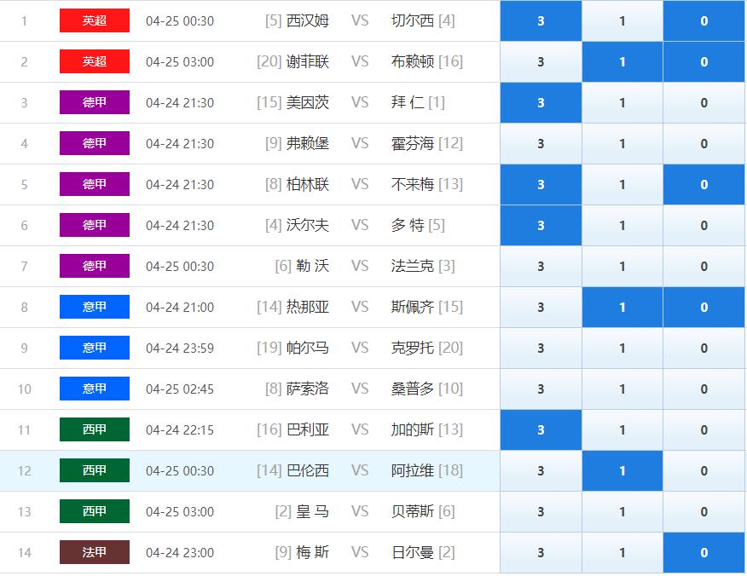Pick 3 for 梅斯 vs 日尔曼
This screenshot has height=576, width=747.
click(x=541, y=553)
